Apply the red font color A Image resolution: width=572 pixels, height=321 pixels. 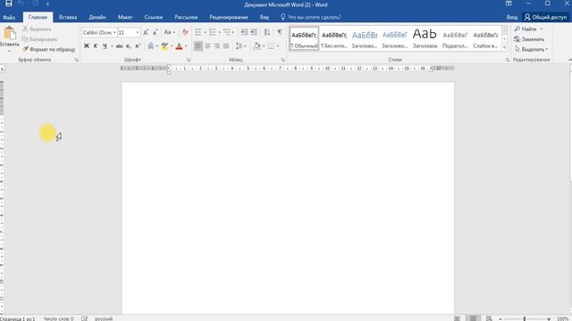(x=179, y=45)
